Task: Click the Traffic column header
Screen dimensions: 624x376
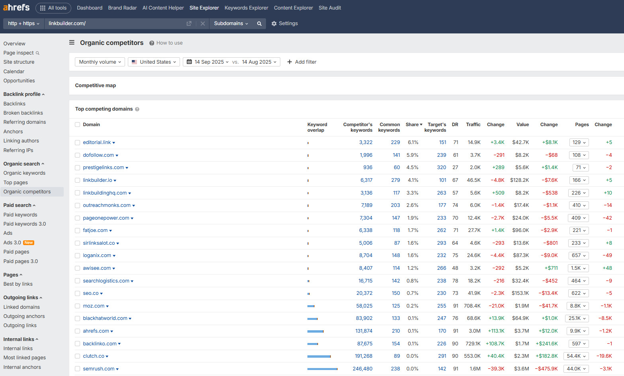Action: point(473,125)
